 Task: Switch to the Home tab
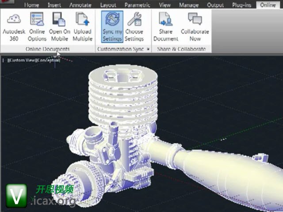31,5
